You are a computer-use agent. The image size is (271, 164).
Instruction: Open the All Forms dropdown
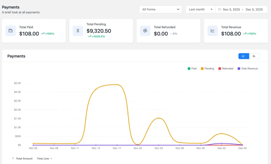click(x=160, y=9)
